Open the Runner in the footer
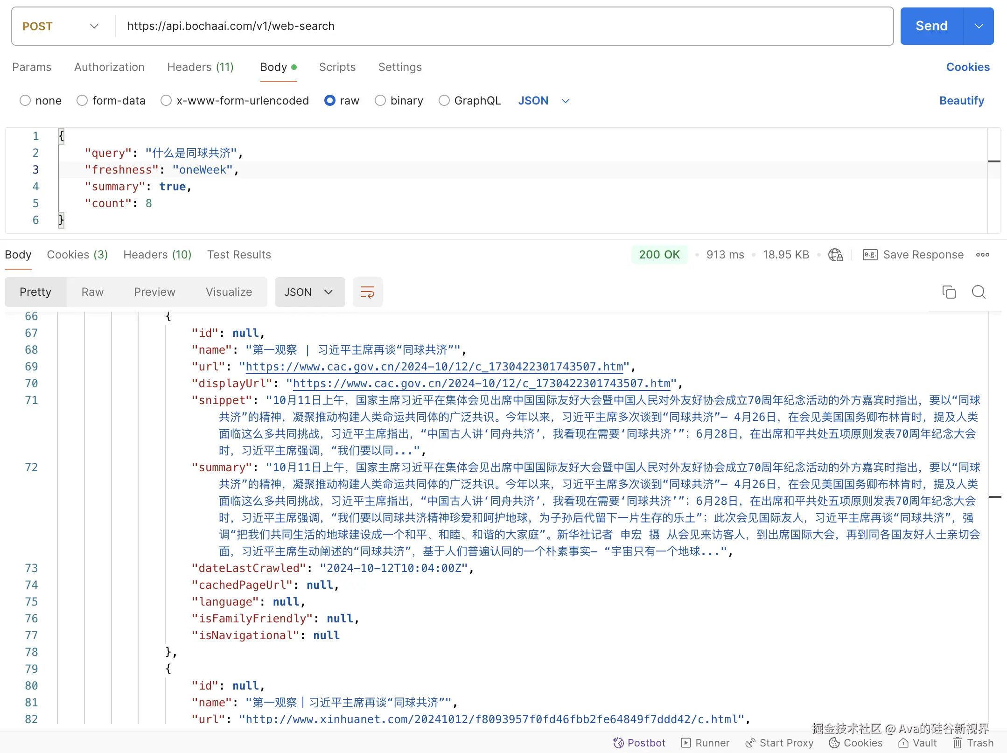The width and height of the screenshot is (1007, 753). (705, 743)
